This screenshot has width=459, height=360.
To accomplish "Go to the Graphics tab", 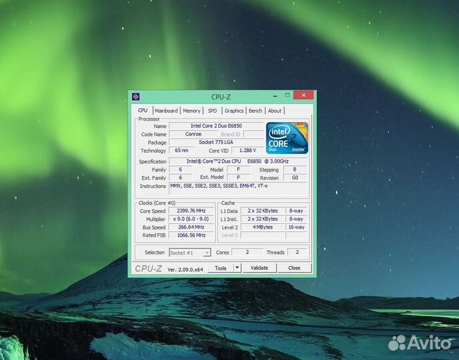I will coord(234,111).
